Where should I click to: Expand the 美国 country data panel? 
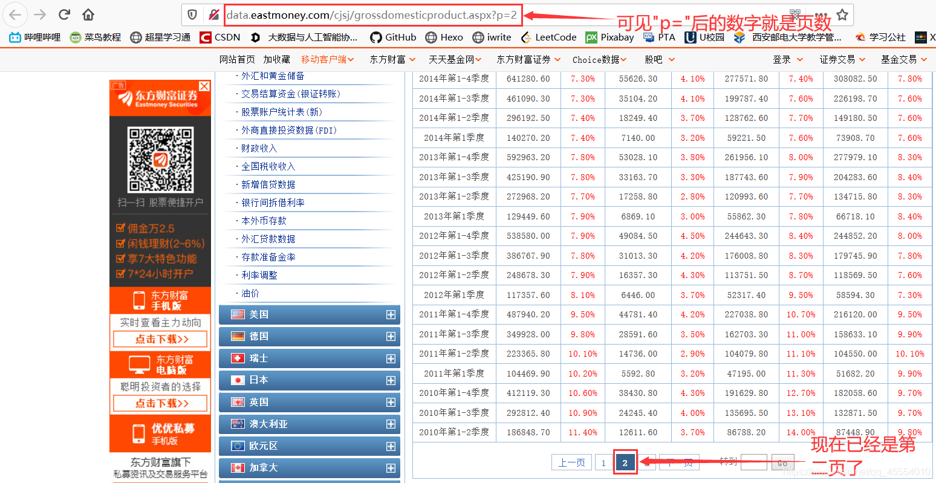click(x=392, y=314)
